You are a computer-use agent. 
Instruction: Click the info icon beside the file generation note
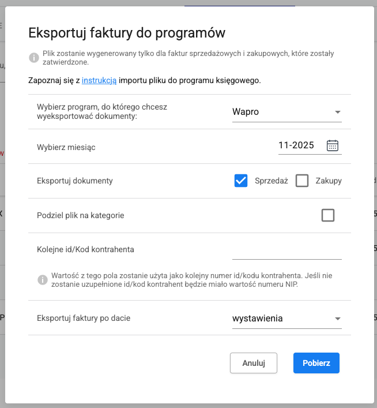pos(33,57)
